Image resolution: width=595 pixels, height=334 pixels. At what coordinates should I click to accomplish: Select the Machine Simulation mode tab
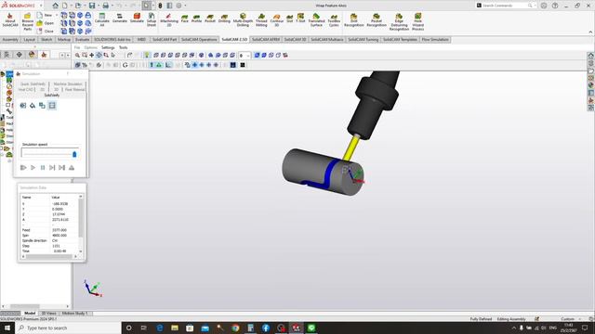click(68, 83)
